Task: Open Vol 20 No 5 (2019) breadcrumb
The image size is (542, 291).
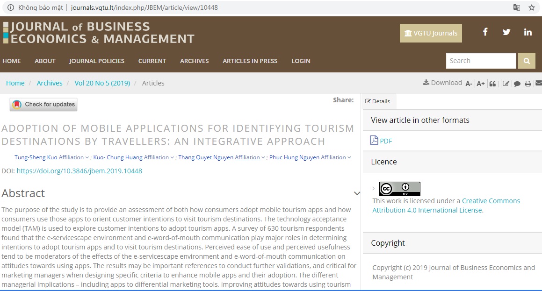Action: point(102,83)
